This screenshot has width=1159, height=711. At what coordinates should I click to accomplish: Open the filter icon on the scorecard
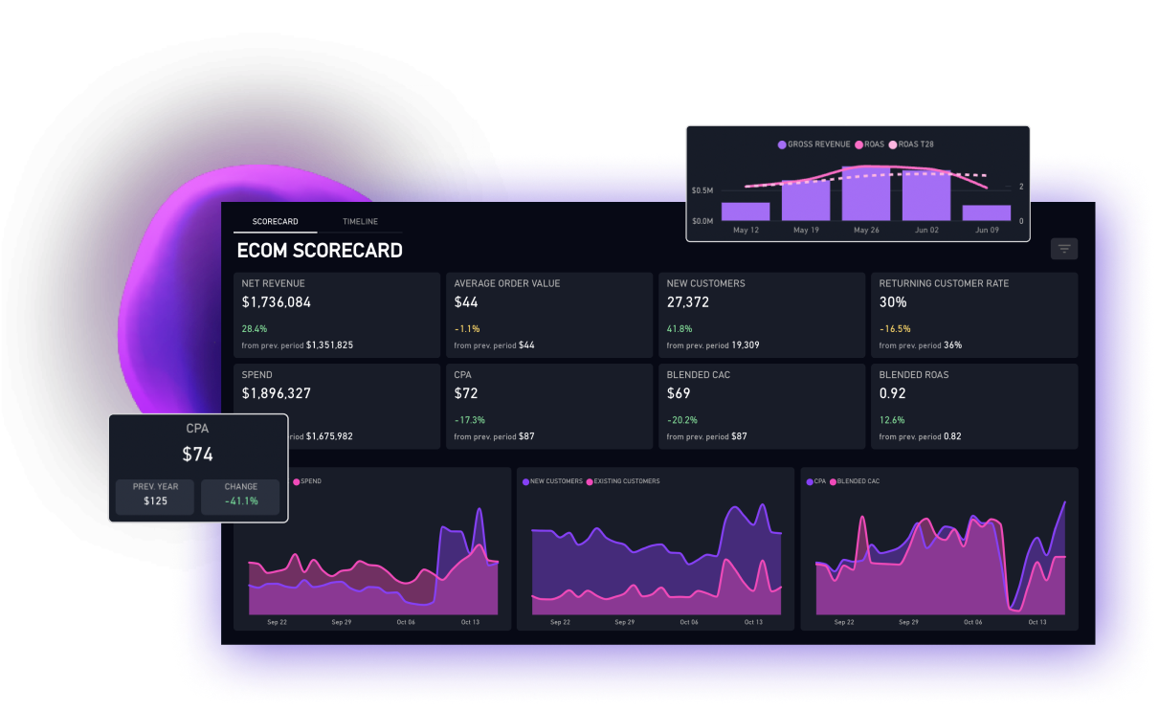tap(1063, 248)
